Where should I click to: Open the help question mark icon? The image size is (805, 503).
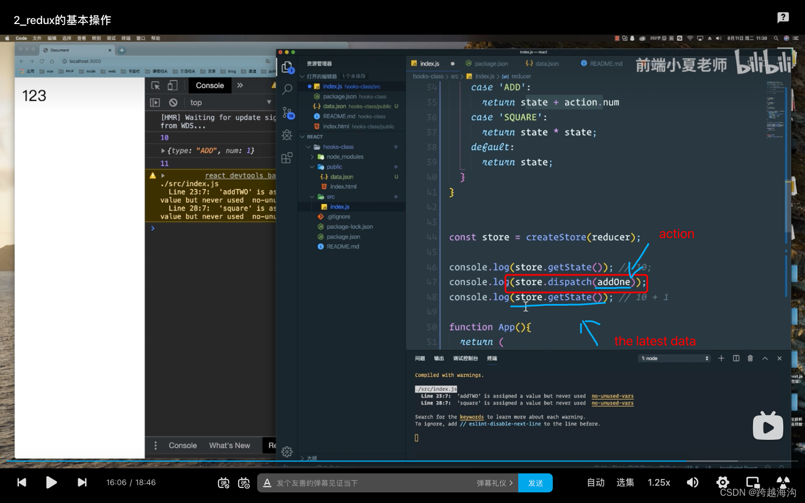tap(783, 17)
